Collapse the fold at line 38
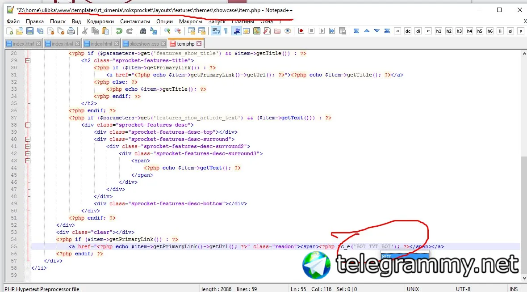This screenshot has width=527, height=292. click(28, 125)
